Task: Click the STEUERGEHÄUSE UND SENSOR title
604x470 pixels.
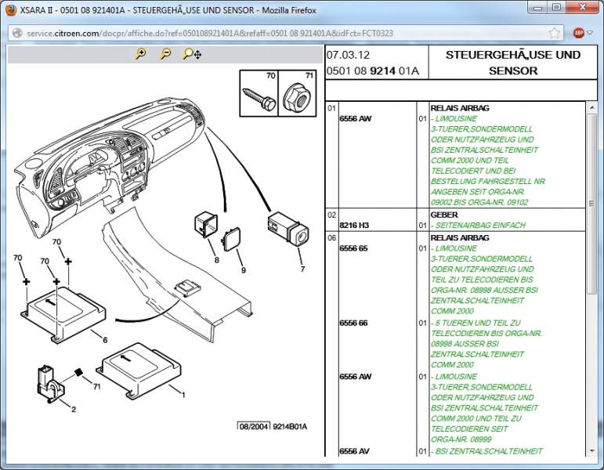Action: point(513,63)
